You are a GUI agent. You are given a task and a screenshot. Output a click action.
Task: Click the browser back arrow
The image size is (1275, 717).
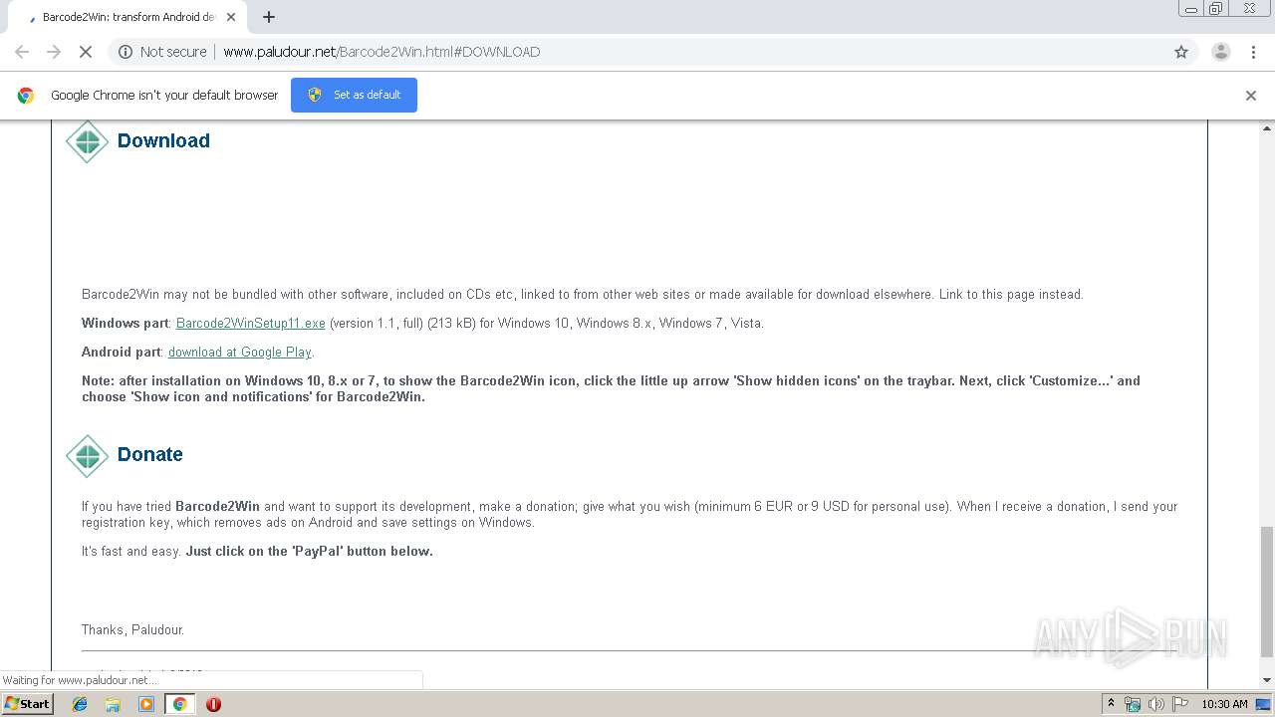(x=22, y=52)
